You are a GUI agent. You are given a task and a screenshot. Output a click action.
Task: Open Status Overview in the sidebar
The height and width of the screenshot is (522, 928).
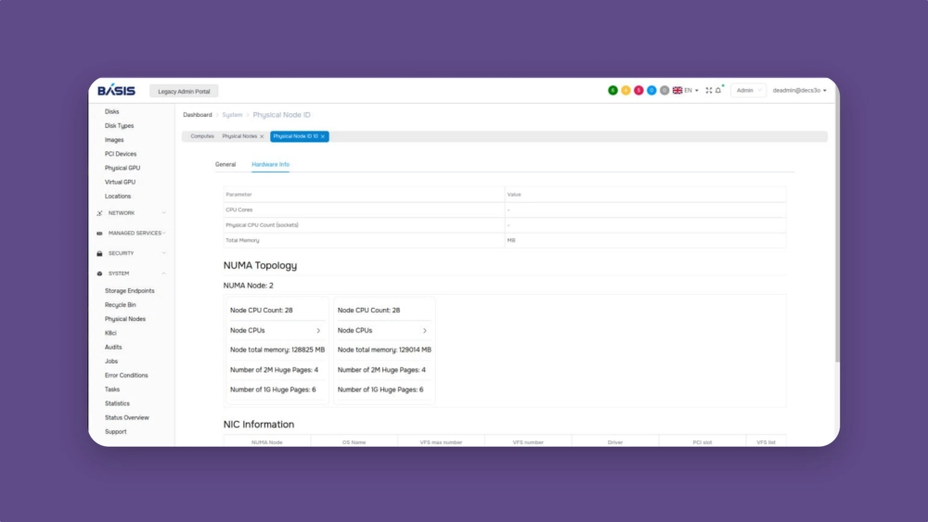126,418
